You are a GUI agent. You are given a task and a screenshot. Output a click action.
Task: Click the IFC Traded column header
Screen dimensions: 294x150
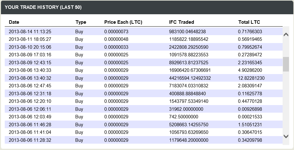(181, 22)
